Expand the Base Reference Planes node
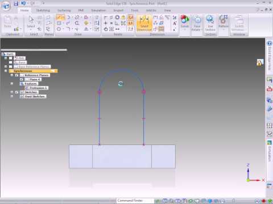This screenshot has height=204, width=273. coord(6,67)
